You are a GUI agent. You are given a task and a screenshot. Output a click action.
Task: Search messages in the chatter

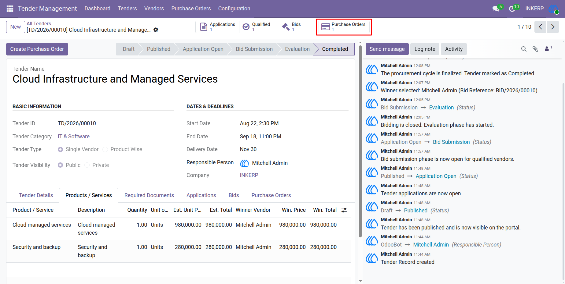[x=524, y=49]
